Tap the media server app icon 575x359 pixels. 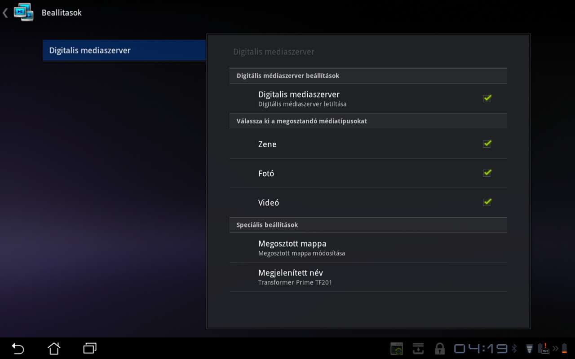pos(23,12)
